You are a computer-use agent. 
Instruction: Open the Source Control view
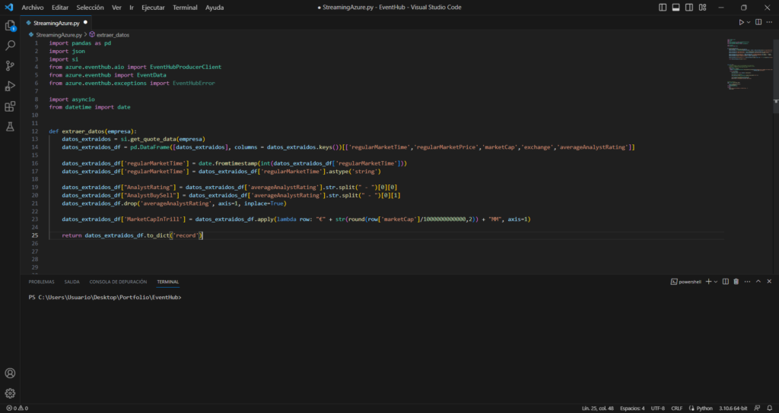[10, 66]
